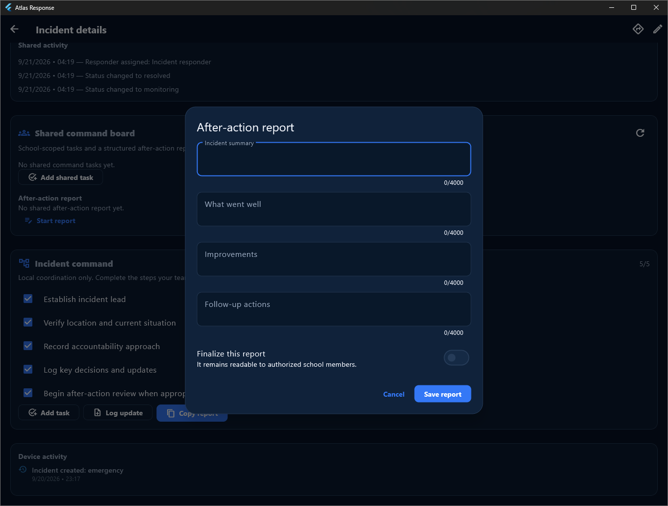Click 'No shared command tasks yet.' text
The width and height of the screenshot is (668, 506).
pyautogui.click(x=67, y=165)
